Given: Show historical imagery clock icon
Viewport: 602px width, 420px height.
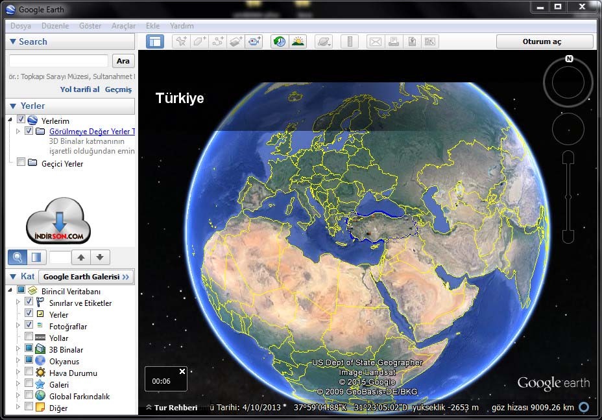Looking at the screenshot, I should coord(280,41).
